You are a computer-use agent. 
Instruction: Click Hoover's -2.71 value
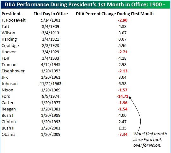pyautogui.click(x=123, y=52)
